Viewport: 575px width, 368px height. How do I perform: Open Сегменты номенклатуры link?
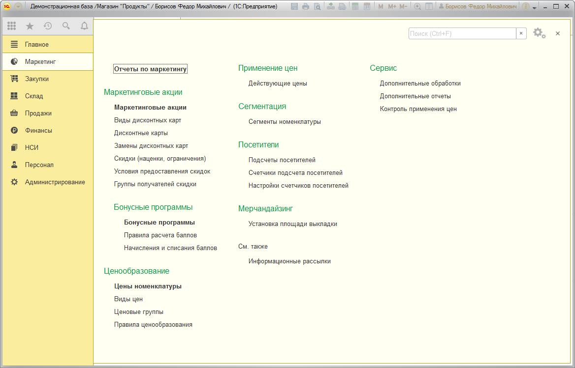285,121
